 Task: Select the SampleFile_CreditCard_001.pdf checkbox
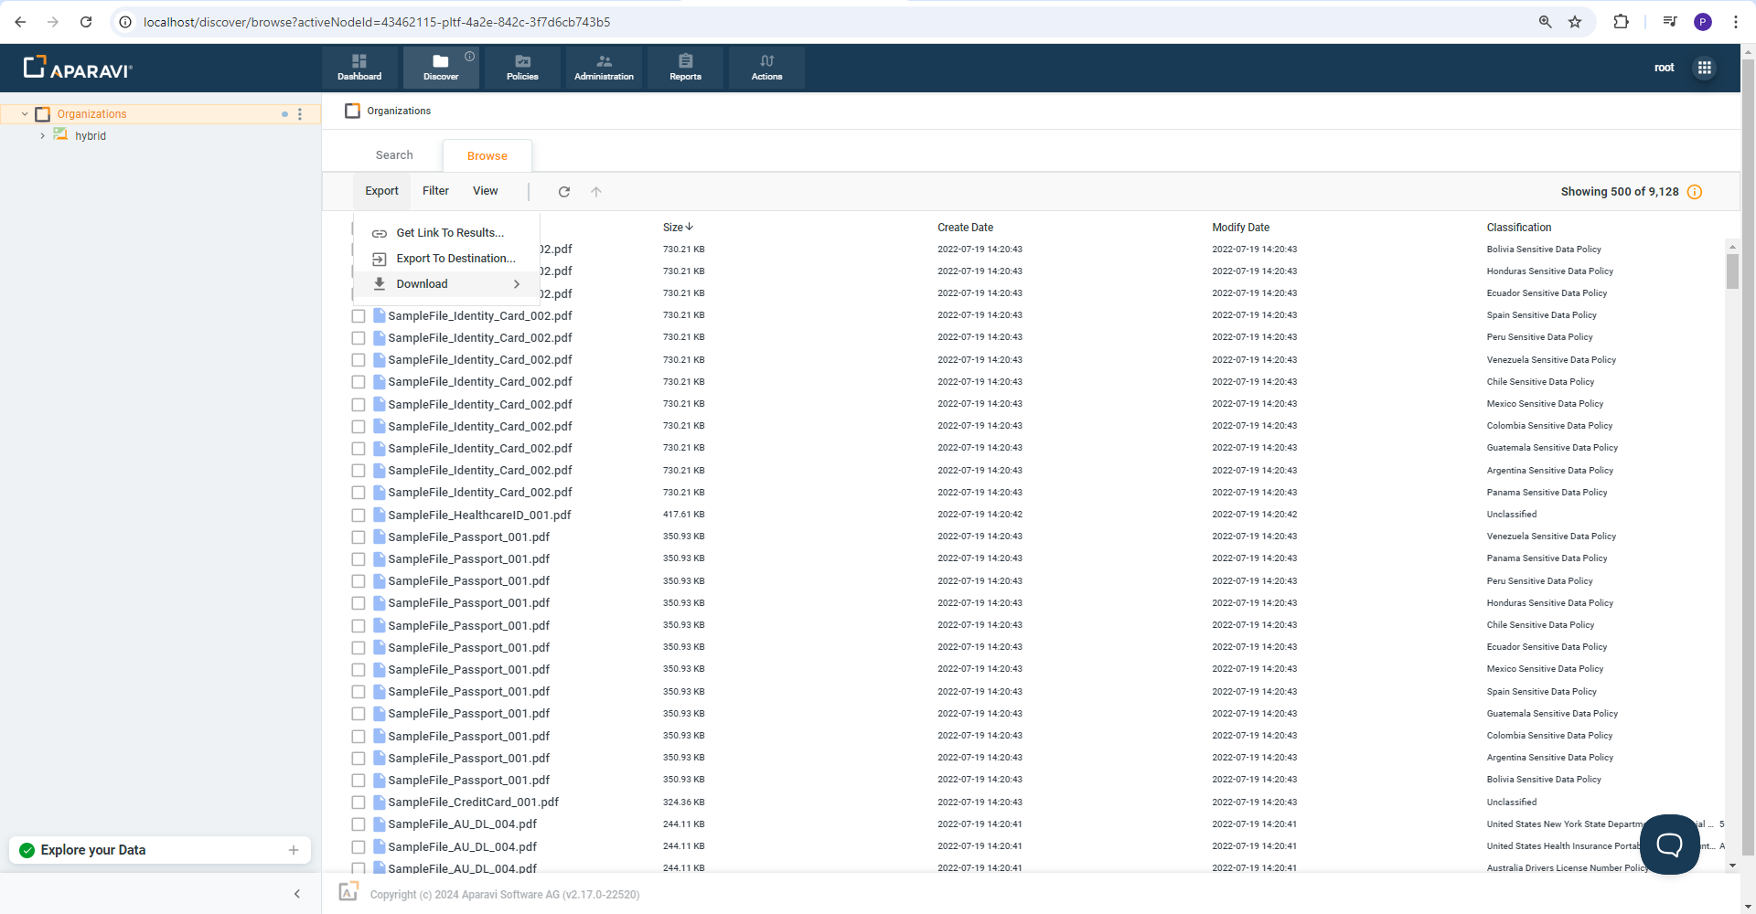pos(359,802)
